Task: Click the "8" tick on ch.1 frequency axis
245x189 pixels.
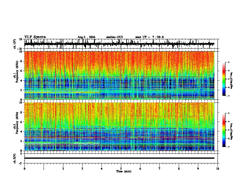Action: pos(21,61)
